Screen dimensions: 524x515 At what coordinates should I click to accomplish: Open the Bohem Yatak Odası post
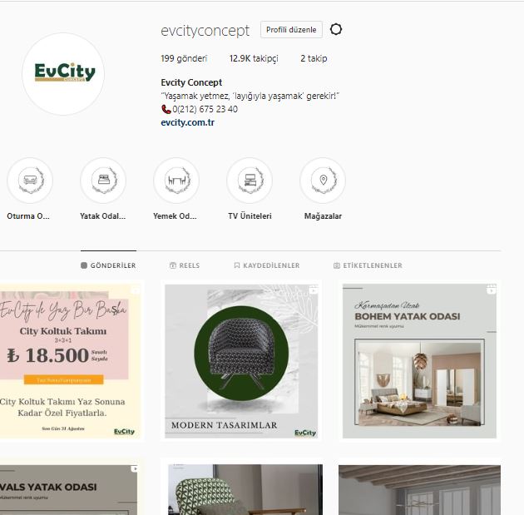click(x=419, y=361)
